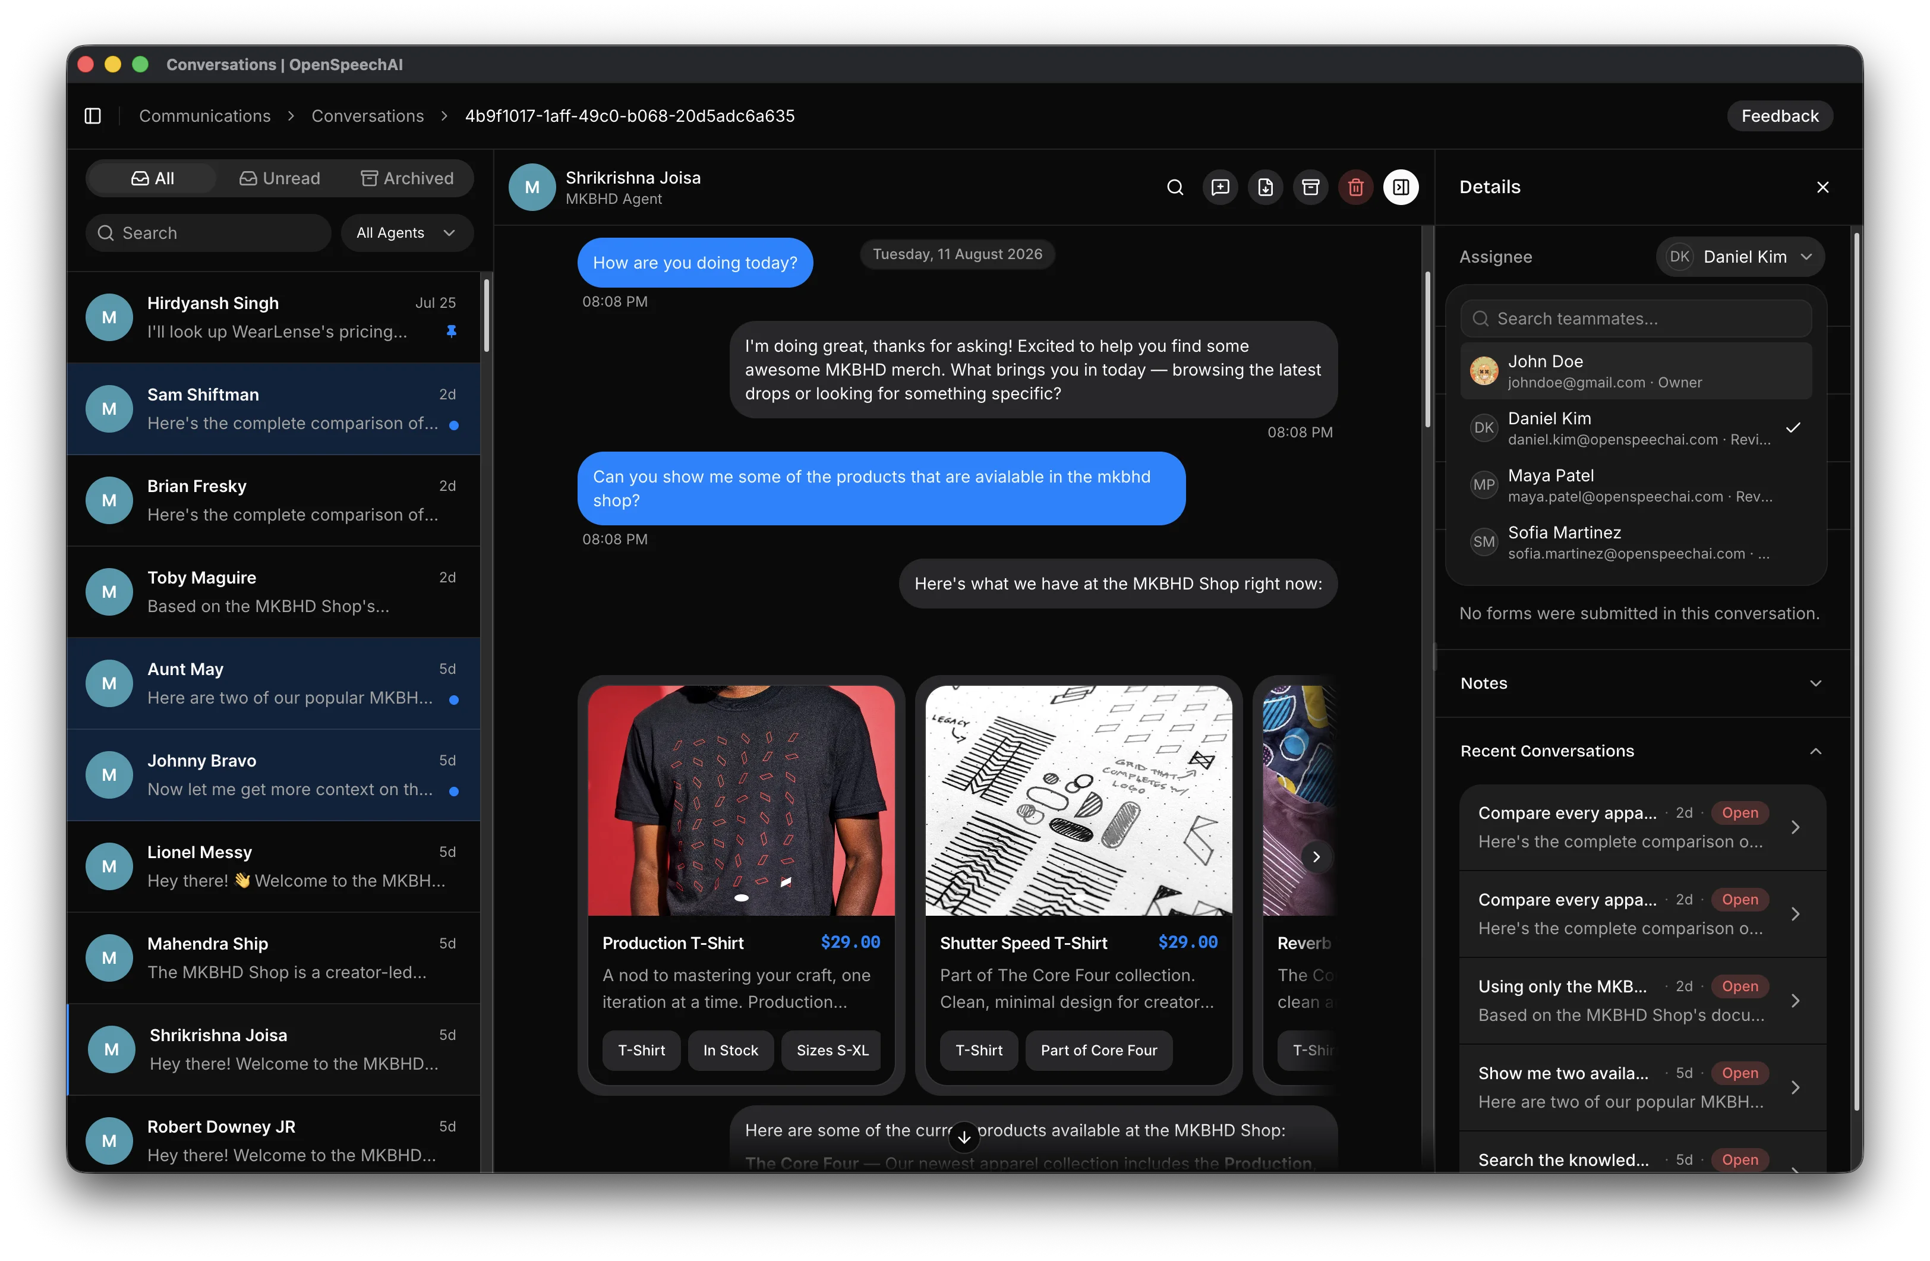Open Lionel Messy conversation
This screenshot has height=1261, width=1930.
coord(274,866)
